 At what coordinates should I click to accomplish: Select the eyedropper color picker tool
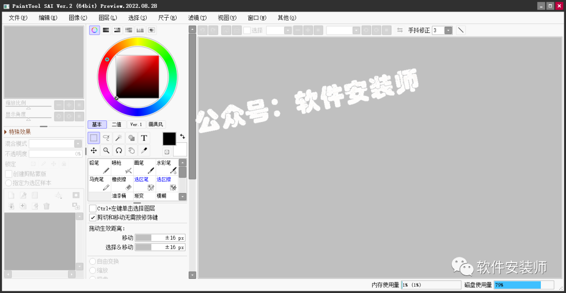(x=144, y=150)
